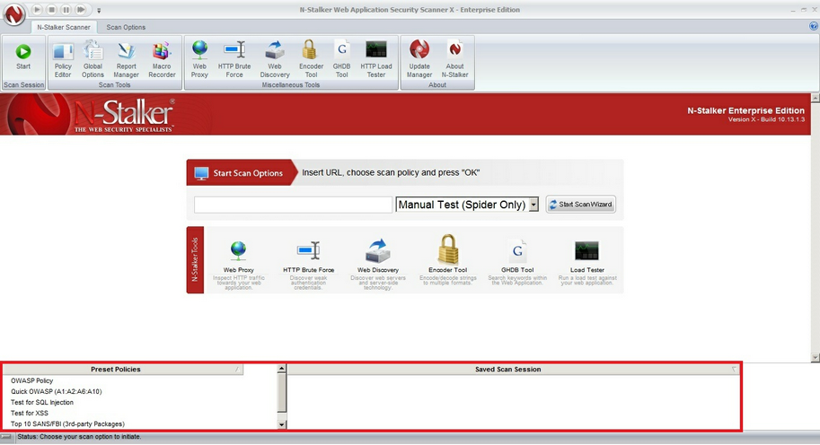Launch HTTP Brute Force from ribbon

[234, 59]
